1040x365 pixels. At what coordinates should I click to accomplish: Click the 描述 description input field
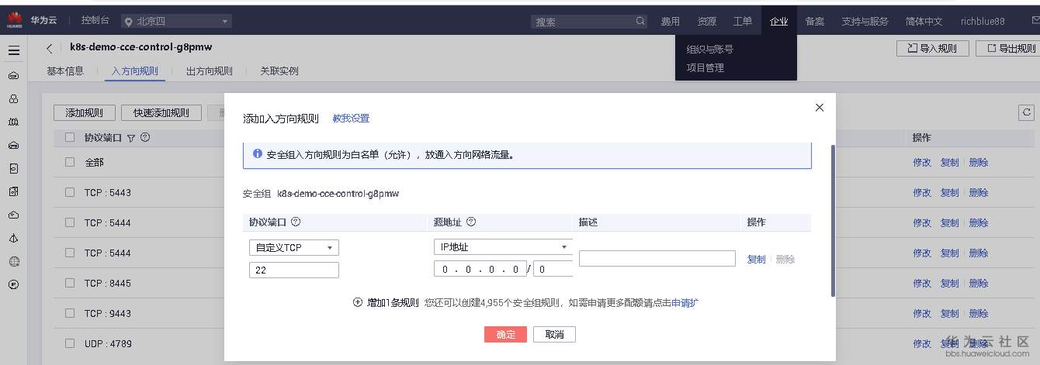(x=657, y=258)
